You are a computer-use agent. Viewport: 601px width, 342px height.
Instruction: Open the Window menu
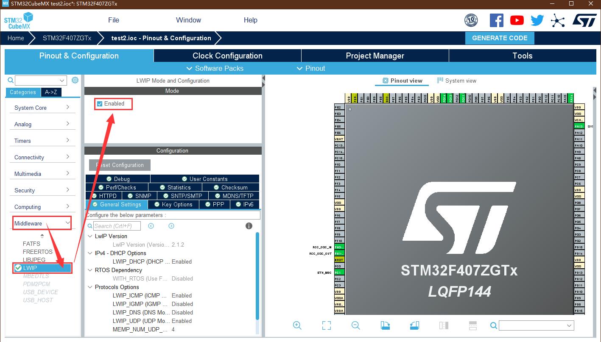coord(189,20)
